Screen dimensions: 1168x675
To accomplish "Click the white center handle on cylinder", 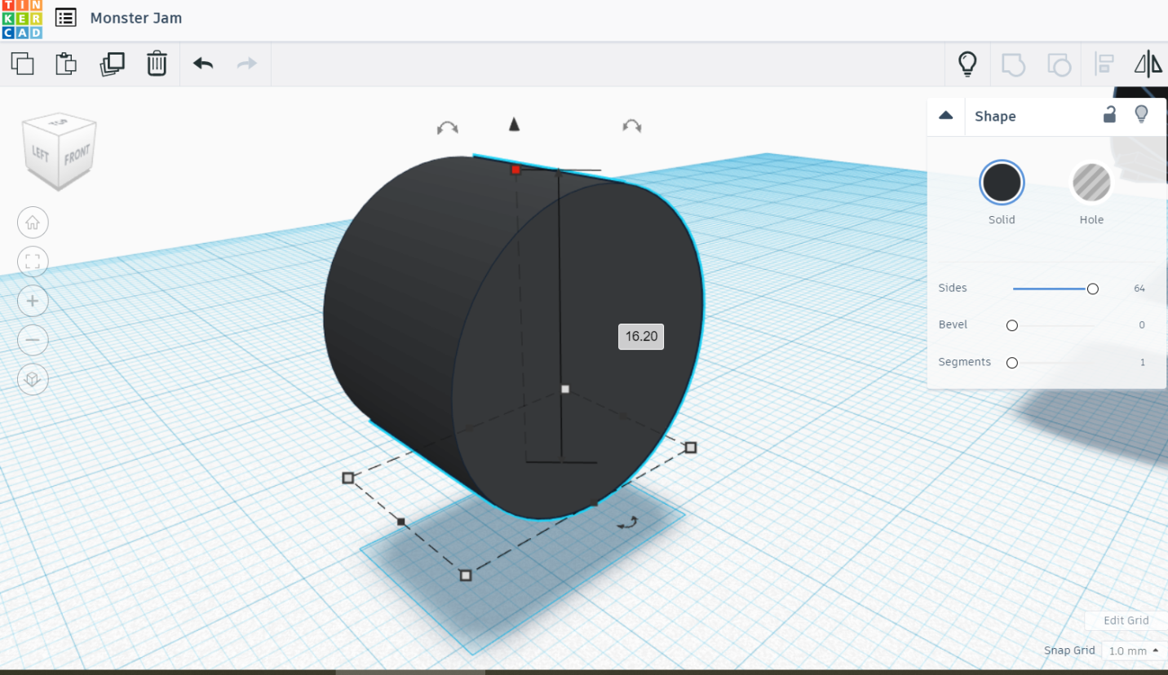I will 565,390.
